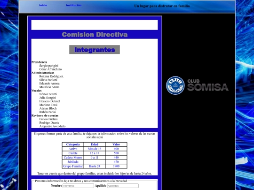The width and height of the screenshot is (254, 190).
Task: Click the name Julia Songini
Action: (x=48, y=98)
